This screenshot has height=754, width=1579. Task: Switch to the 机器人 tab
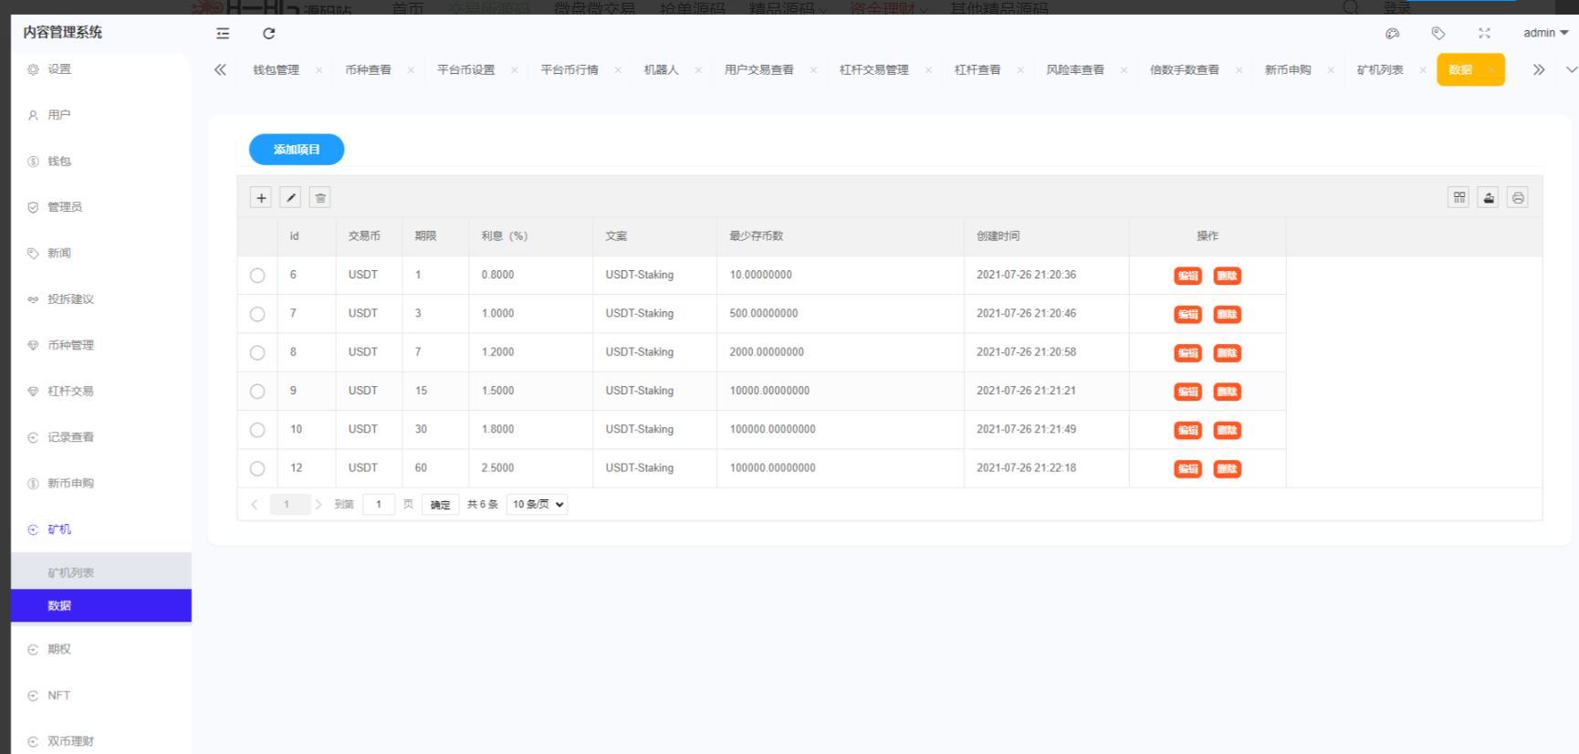(661, 70)
